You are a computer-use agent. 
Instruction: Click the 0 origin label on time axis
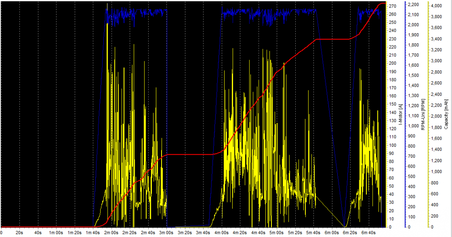pos(2,232)
